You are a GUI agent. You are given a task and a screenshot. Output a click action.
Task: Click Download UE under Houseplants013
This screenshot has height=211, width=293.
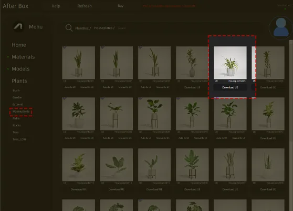coord(78,189)
